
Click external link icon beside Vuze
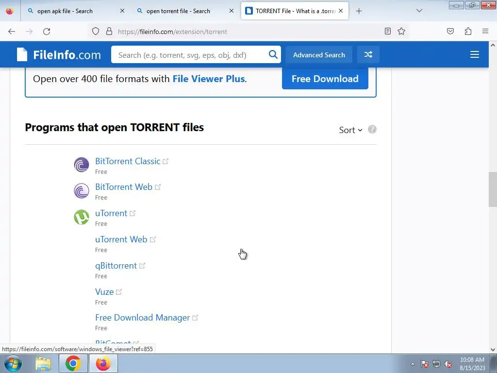[x=119, y=291]
